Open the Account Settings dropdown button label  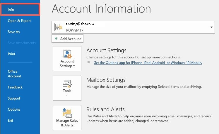pyautogui.click(x=67, y=64)
